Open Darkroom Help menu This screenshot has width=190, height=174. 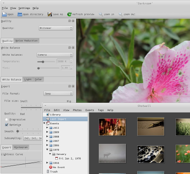tap(35, 8)
